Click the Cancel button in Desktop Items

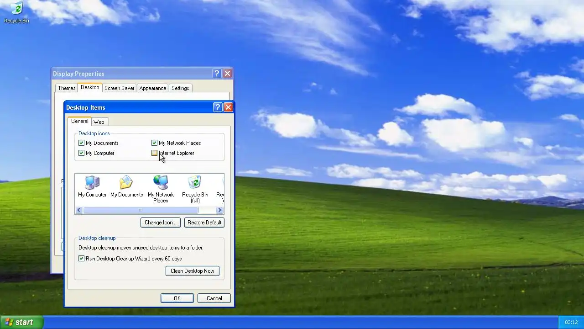[214, 298]
